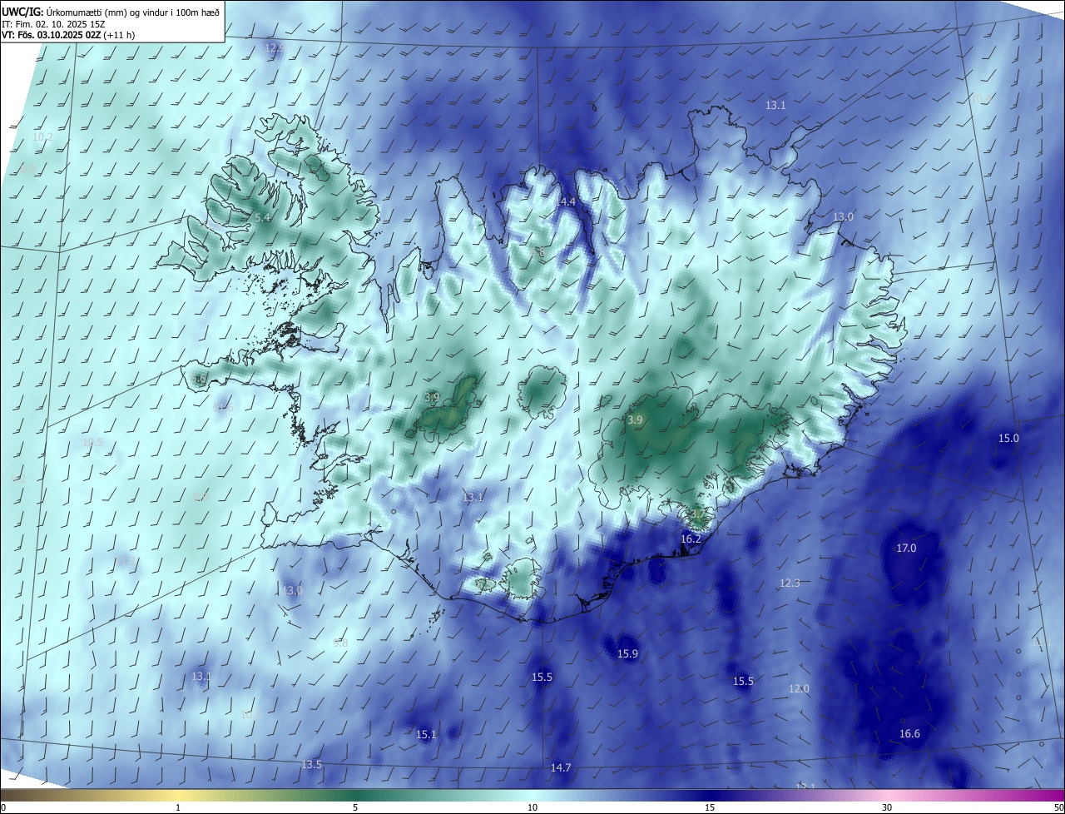This screenshot has height=814, width=1065.
Task: Click the 3.7 value label
Action: tap(697, 514)
